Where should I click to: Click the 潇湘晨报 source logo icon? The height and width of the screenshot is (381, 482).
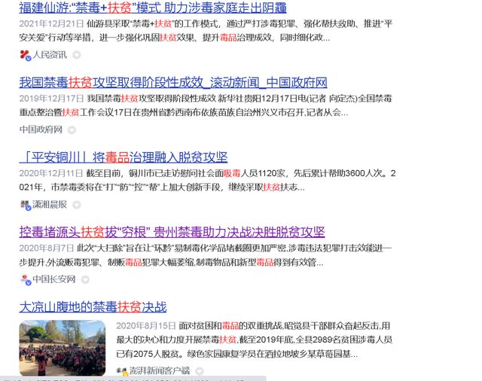pyautogui.click(x=26, y=205)
